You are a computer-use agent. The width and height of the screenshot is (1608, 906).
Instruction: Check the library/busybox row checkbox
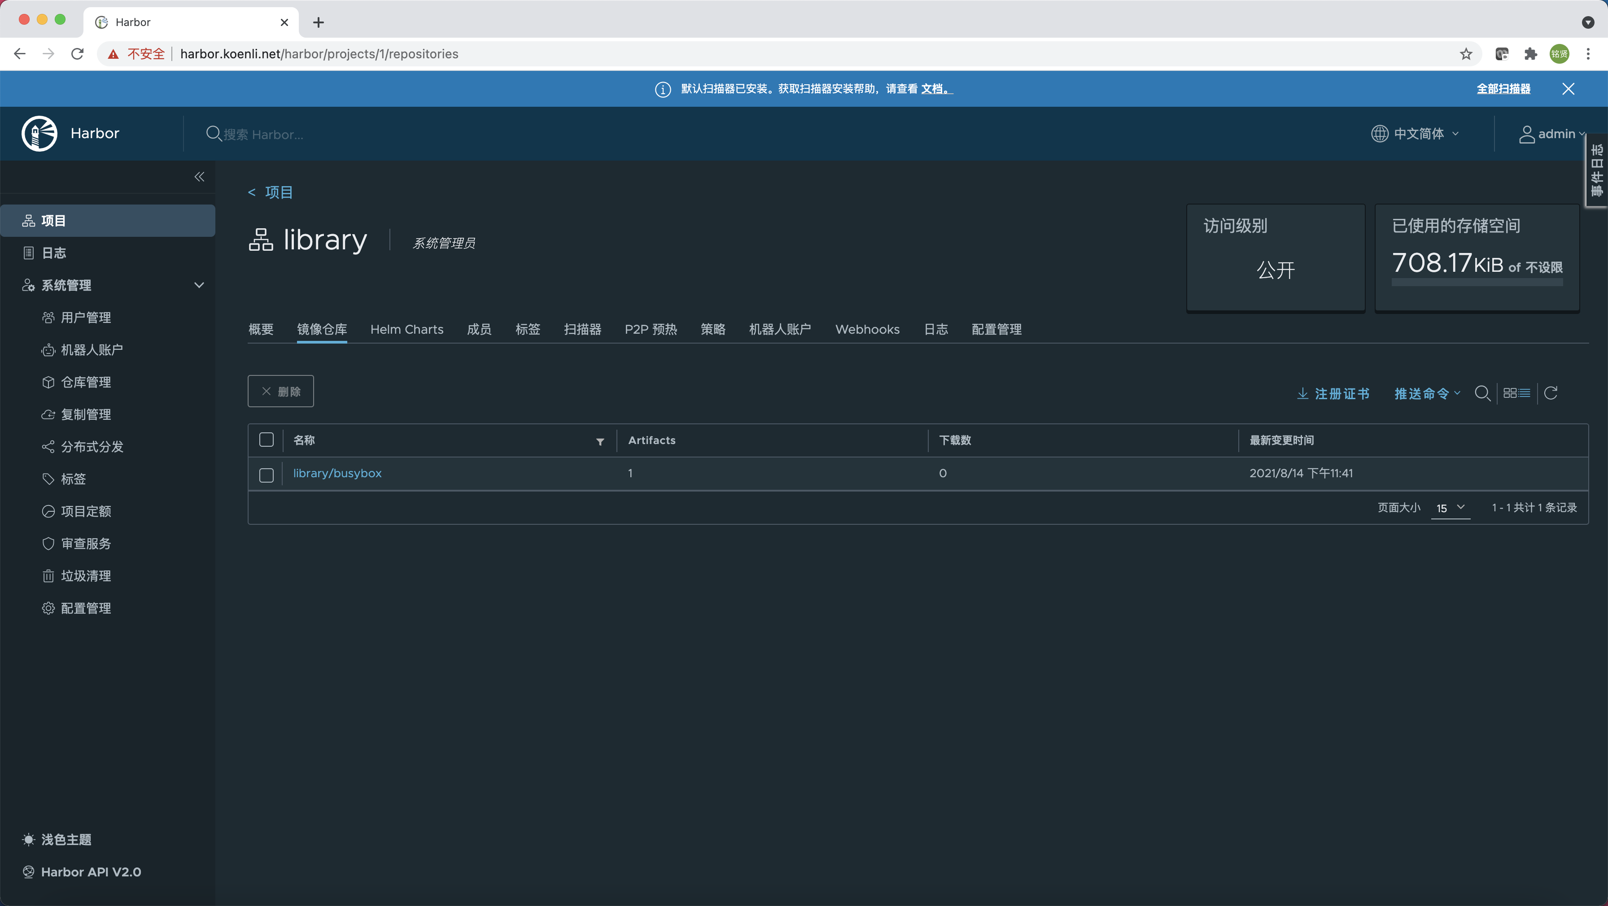coord(267,475)
